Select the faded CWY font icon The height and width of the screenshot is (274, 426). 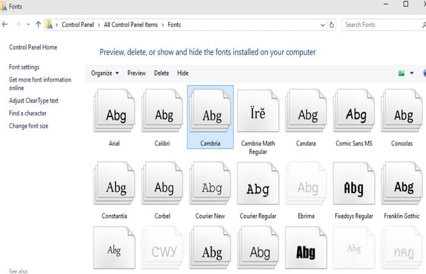(x=162, y=248)
